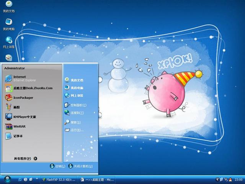Expand 所有程序(P) all programs list
Screen dimensions: 245x184
tap(25, 158)
